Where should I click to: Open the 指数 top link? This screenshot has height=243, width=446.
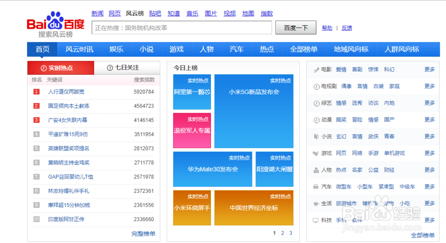(x=267, y=13)
